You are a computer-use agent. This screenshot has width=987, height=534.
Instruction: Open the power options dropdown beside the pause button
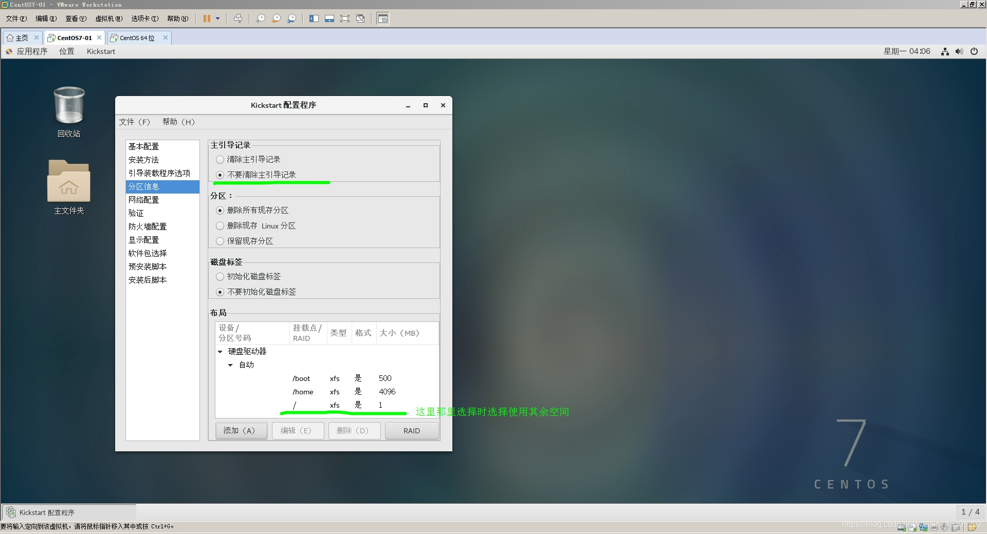tap(218, 18)
